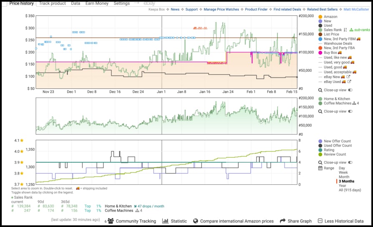
Task: Show All (915 days) range
Action: pos(350,190)
